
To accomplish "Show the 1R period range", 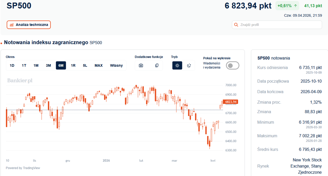I will pyautogui.click(x=73, y=66).
